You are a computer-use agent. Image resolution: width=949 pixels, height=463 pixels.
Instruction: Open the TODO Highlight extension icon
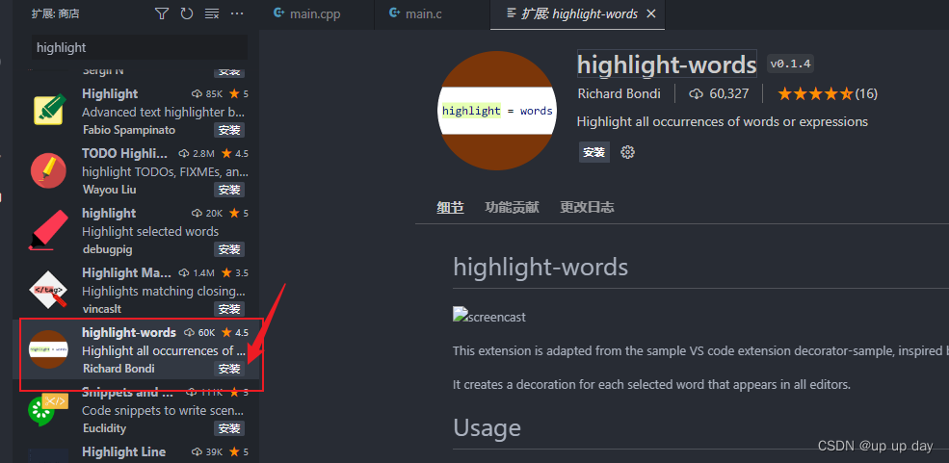(48, 169)
